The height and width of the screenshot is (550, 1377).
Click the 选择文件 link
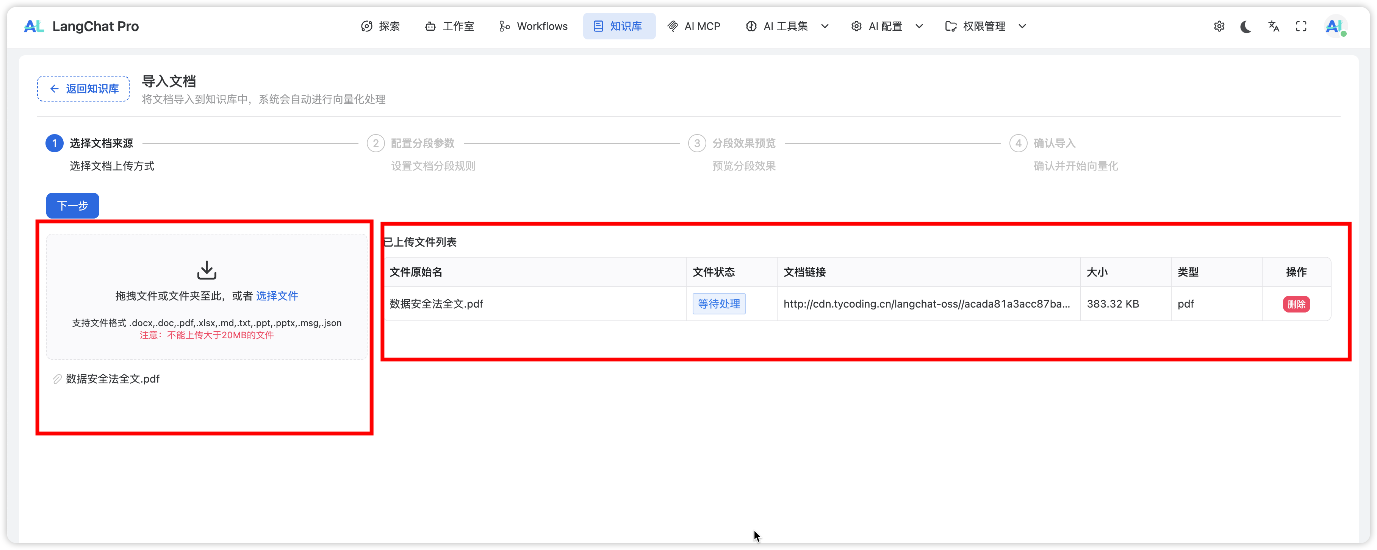pyautogui.click(x=277, y=296)
